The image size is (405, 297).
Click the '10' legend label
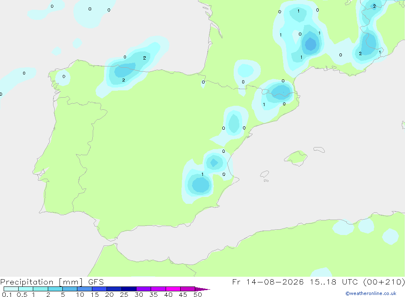pyautogui.click(x=80, y=295)
